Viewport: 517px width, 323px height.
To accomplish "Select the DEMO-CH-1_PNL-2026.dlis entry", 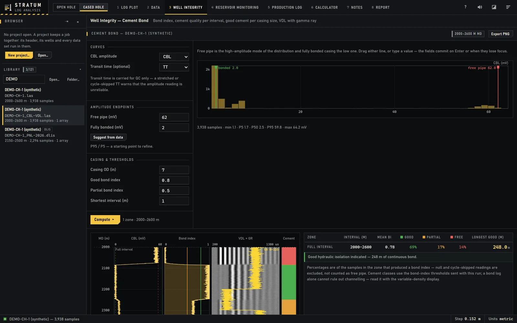I will 43,135.
